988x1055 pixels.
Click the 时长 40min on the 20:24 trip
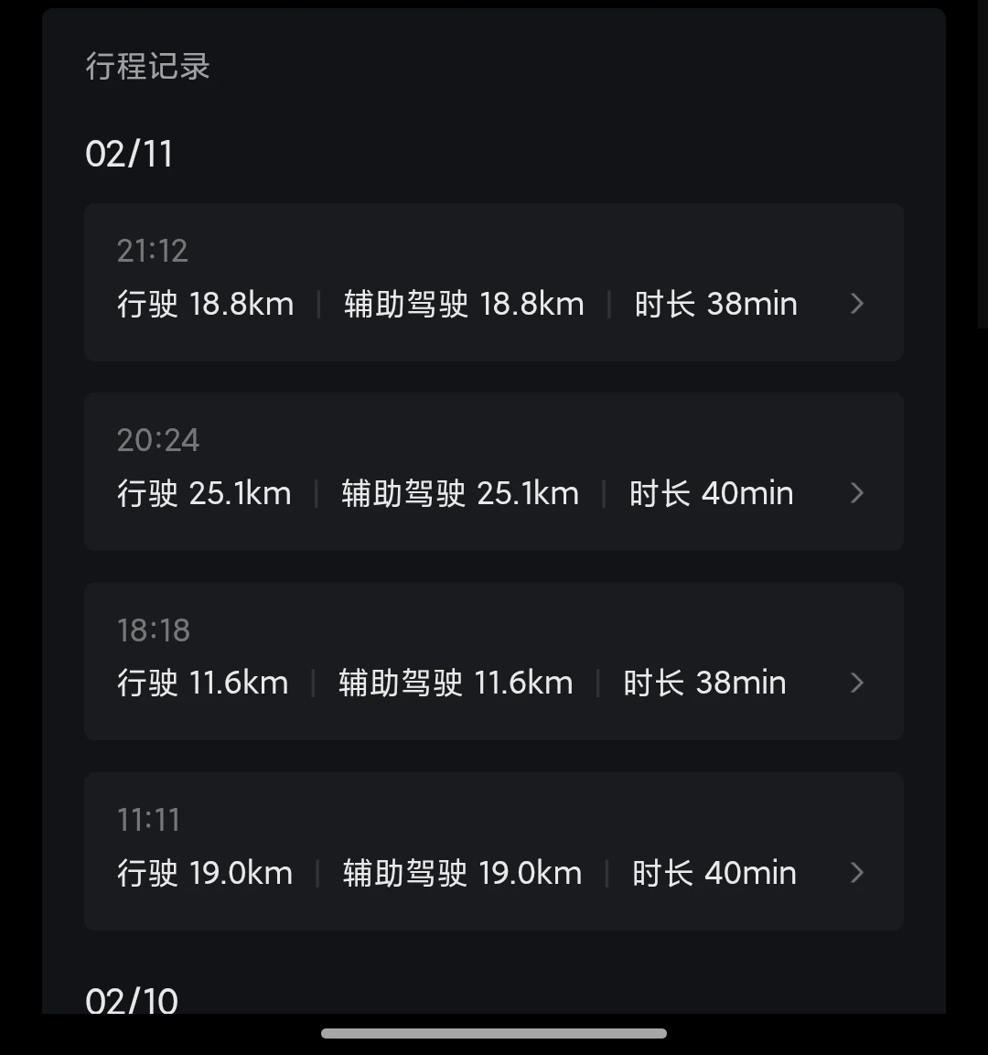point(711,493)
